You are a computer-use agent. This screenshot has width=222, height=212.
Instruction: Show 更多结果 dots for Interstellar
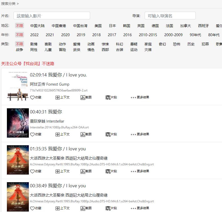(x=133, y=134)
